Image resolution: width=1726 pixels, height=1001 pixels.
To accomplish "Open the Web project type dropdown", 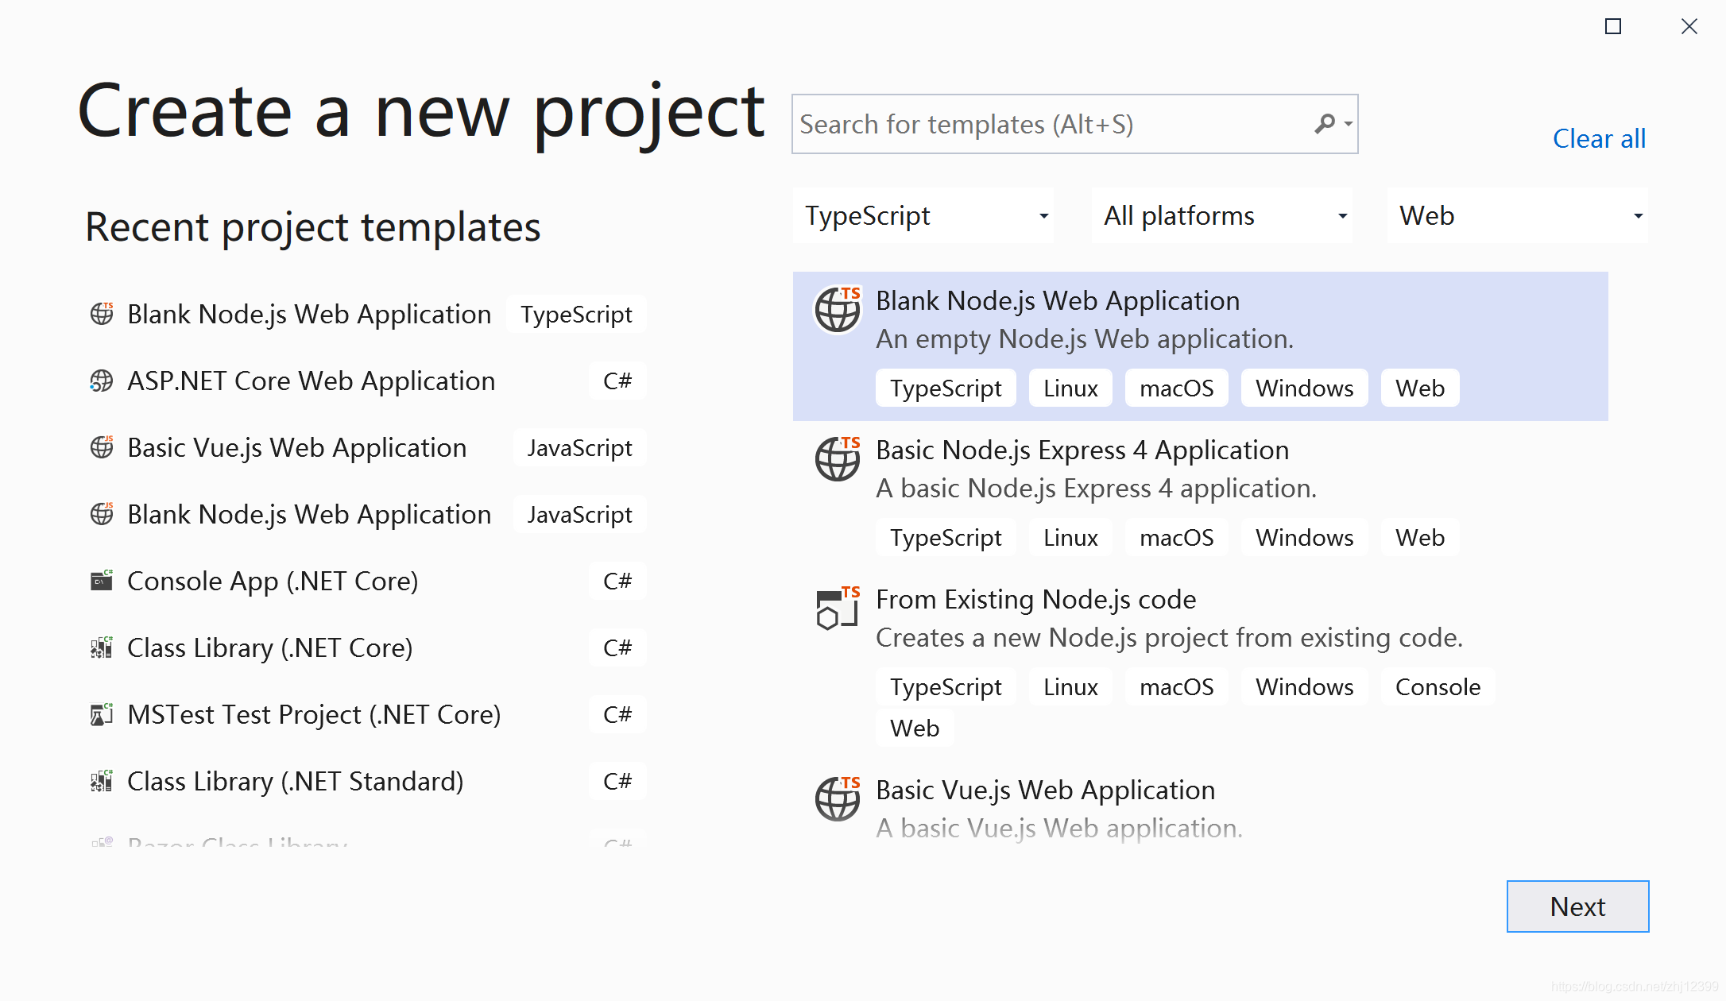I will pyautogui.click(x=1518, y=216).
